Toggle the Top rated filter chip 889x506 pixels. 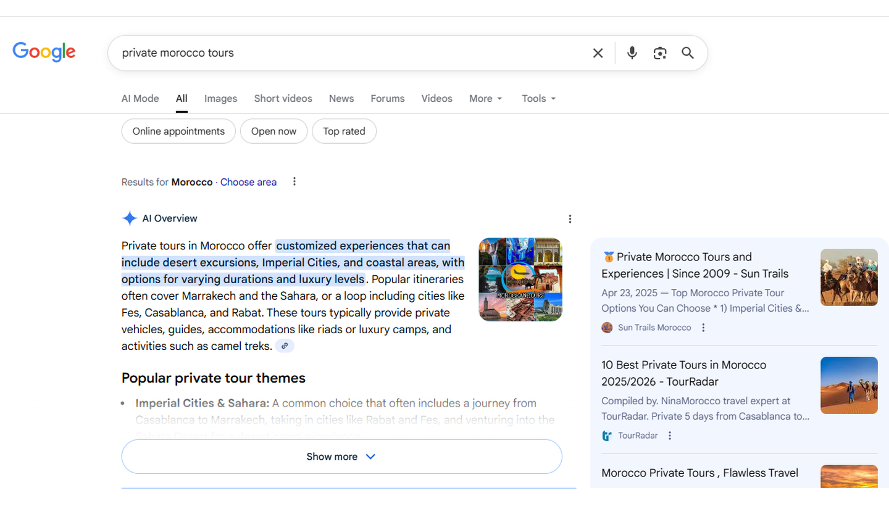click(x=344, y=131)
